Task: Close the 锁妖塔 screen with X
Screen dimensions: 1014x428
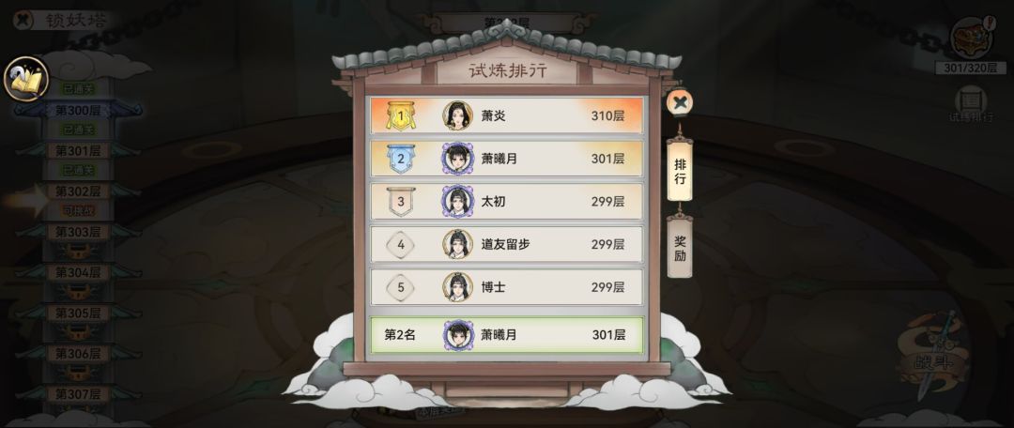Action: click(23, 20)
